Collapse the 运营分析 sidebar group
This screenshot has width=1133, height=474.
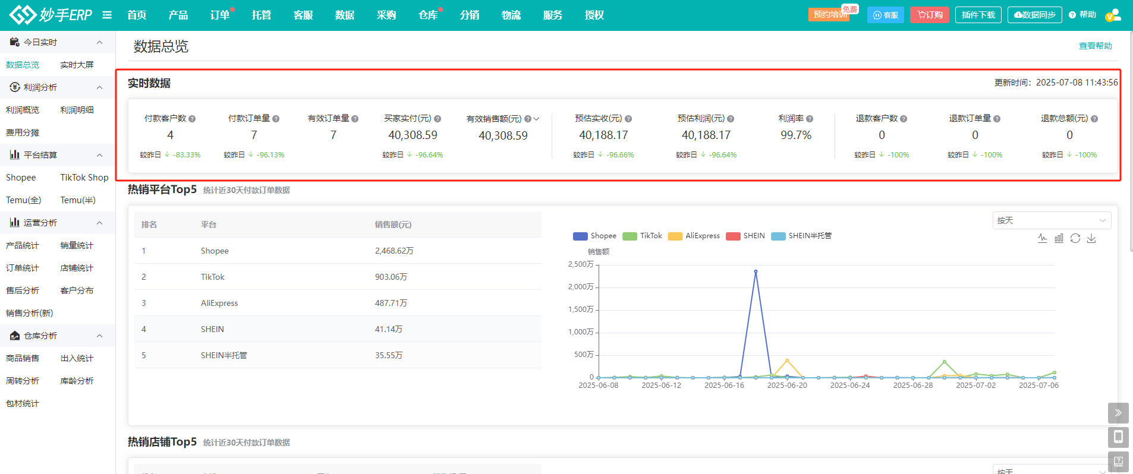100,223
